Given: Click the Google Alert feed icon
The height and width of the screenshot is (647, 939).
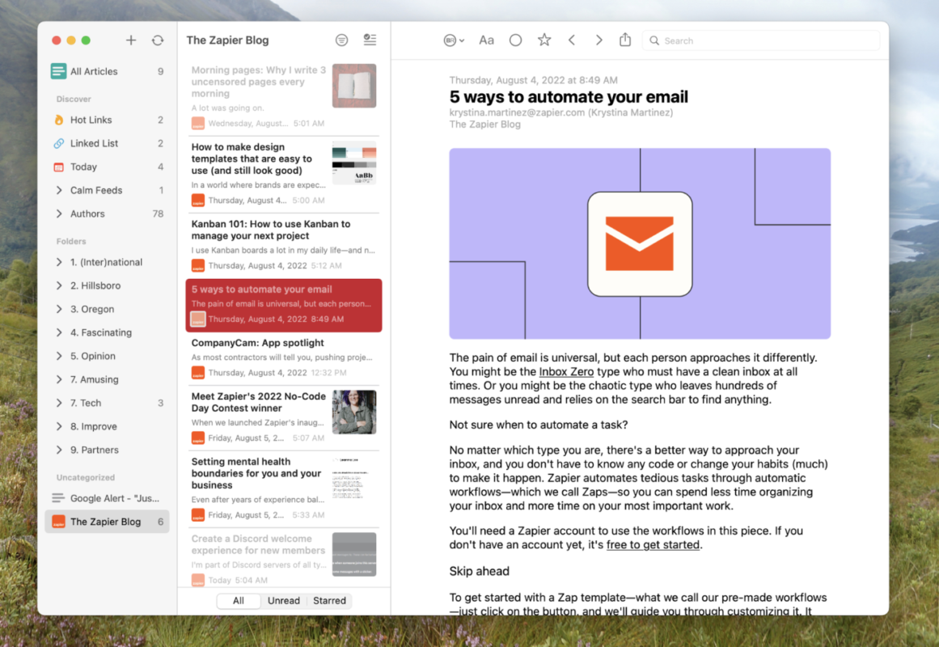Looking at the screenshot, I should (x=58, y=498).
